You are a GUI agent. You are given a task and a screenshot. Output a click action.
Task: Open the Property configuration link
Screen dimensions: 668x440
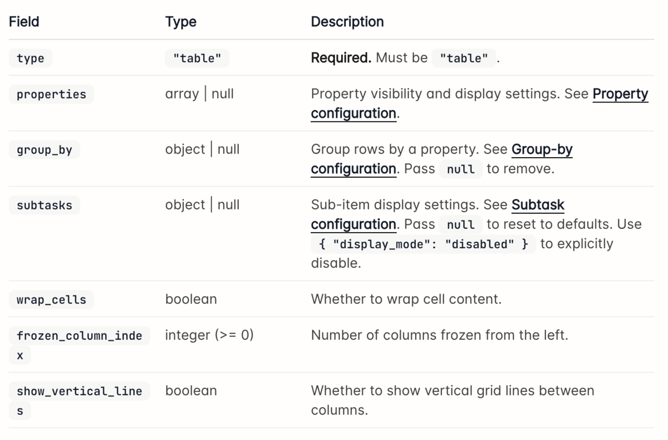point(479,104)
